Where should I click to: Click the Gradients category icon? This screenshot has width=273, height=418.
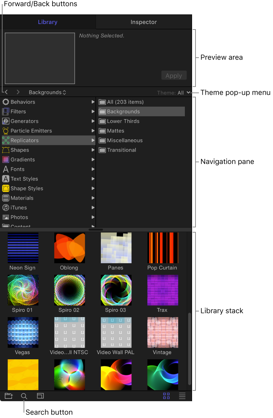point(5,160)
